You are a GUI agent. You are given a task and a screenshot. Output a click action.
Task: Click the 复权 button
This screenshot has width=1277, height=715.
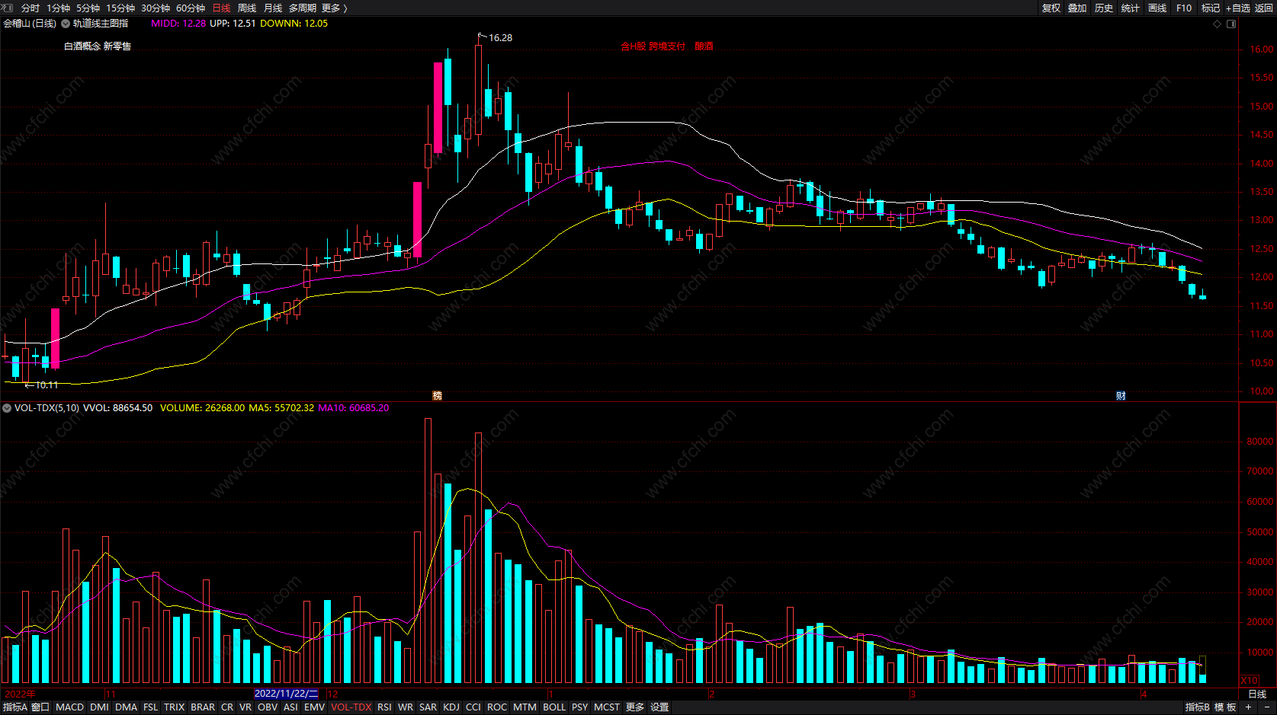point(1051,8)
